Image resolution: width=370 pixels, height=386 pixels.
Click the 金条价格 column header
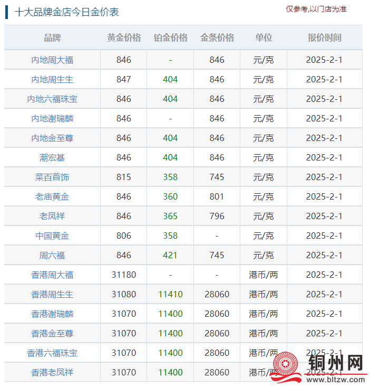click(x=217, y=37)
